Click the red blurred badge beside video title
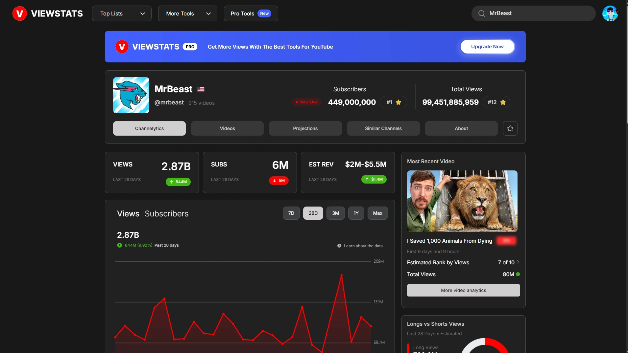Screen dimensions: 628x353 click(x=506, y=241)
